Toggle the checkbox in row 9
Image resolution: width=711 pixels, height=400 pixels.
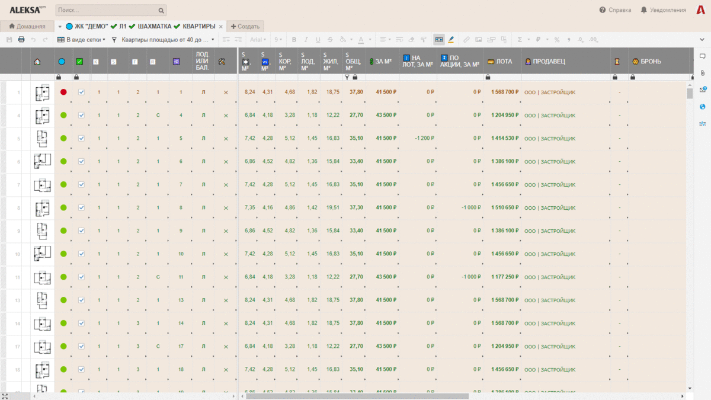(x=82, y=231)
